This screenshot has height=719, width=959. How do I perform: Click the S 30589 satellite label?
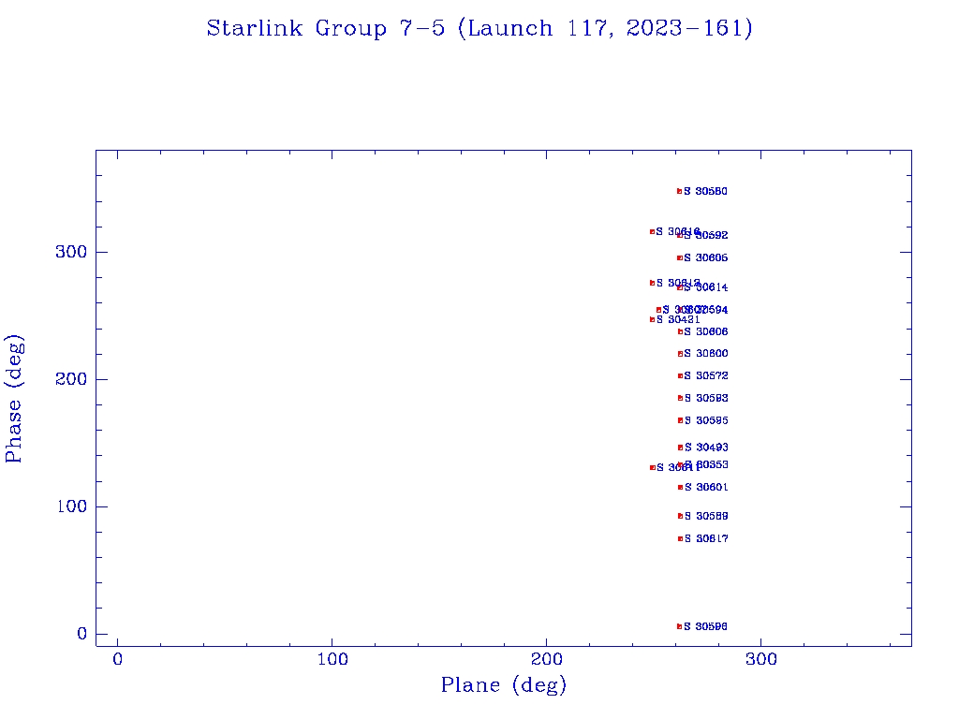pyautogui.click(x=706, y=517)
